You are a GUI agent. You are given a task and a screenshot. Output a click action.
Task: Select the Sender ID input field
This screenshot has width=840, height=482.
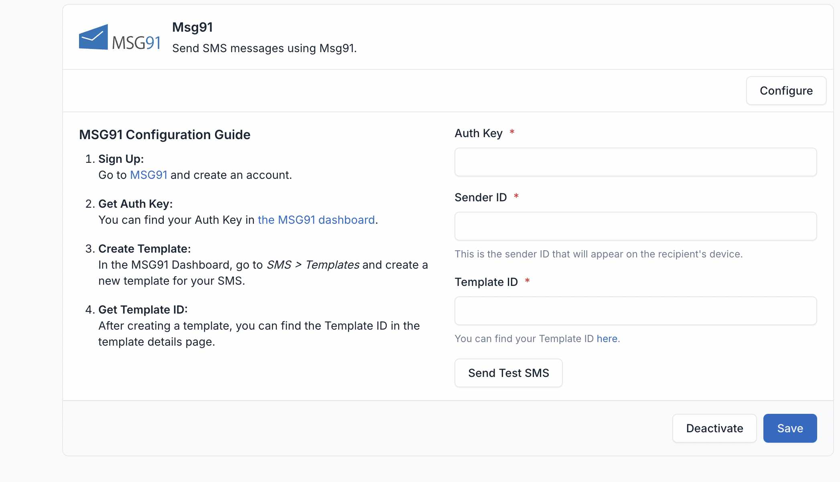click(635, 226)
